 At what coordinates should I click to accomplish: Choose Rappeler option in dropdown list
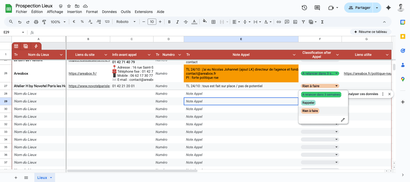(x=308, y=103)
